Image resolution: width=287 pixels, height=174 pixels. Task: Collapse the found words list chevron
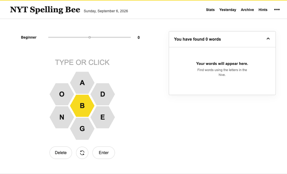tap(268, 39)
